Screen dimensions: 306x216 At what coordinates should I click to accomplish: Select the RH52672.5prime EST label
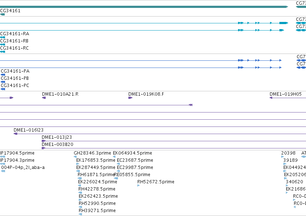click(x=156, y=182)
